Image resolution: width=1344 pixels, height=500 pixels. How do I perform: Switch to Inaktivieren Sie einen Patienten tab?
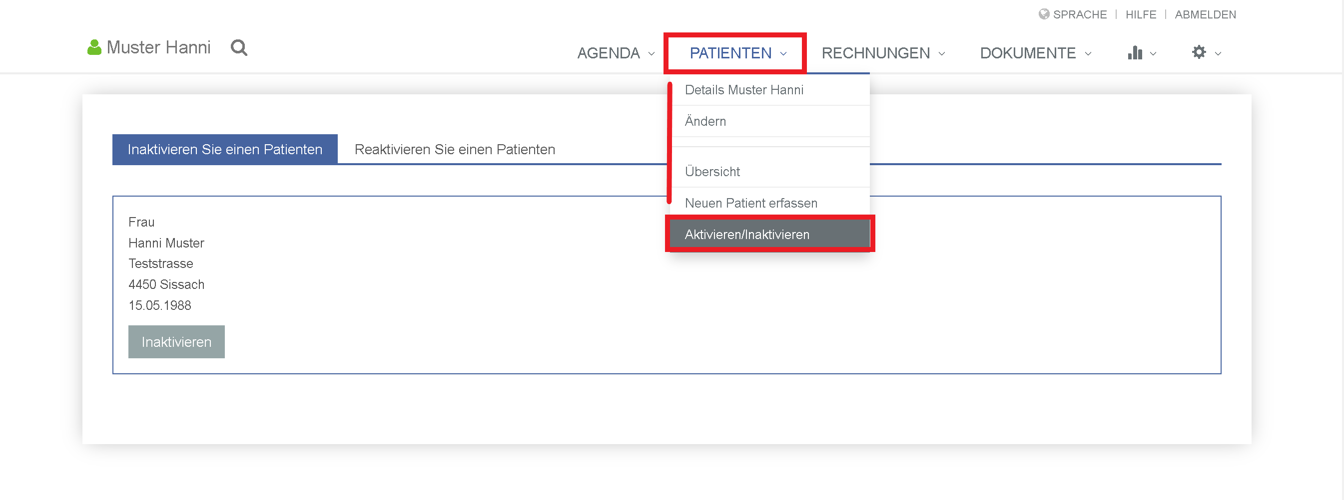tap(225, 150)
